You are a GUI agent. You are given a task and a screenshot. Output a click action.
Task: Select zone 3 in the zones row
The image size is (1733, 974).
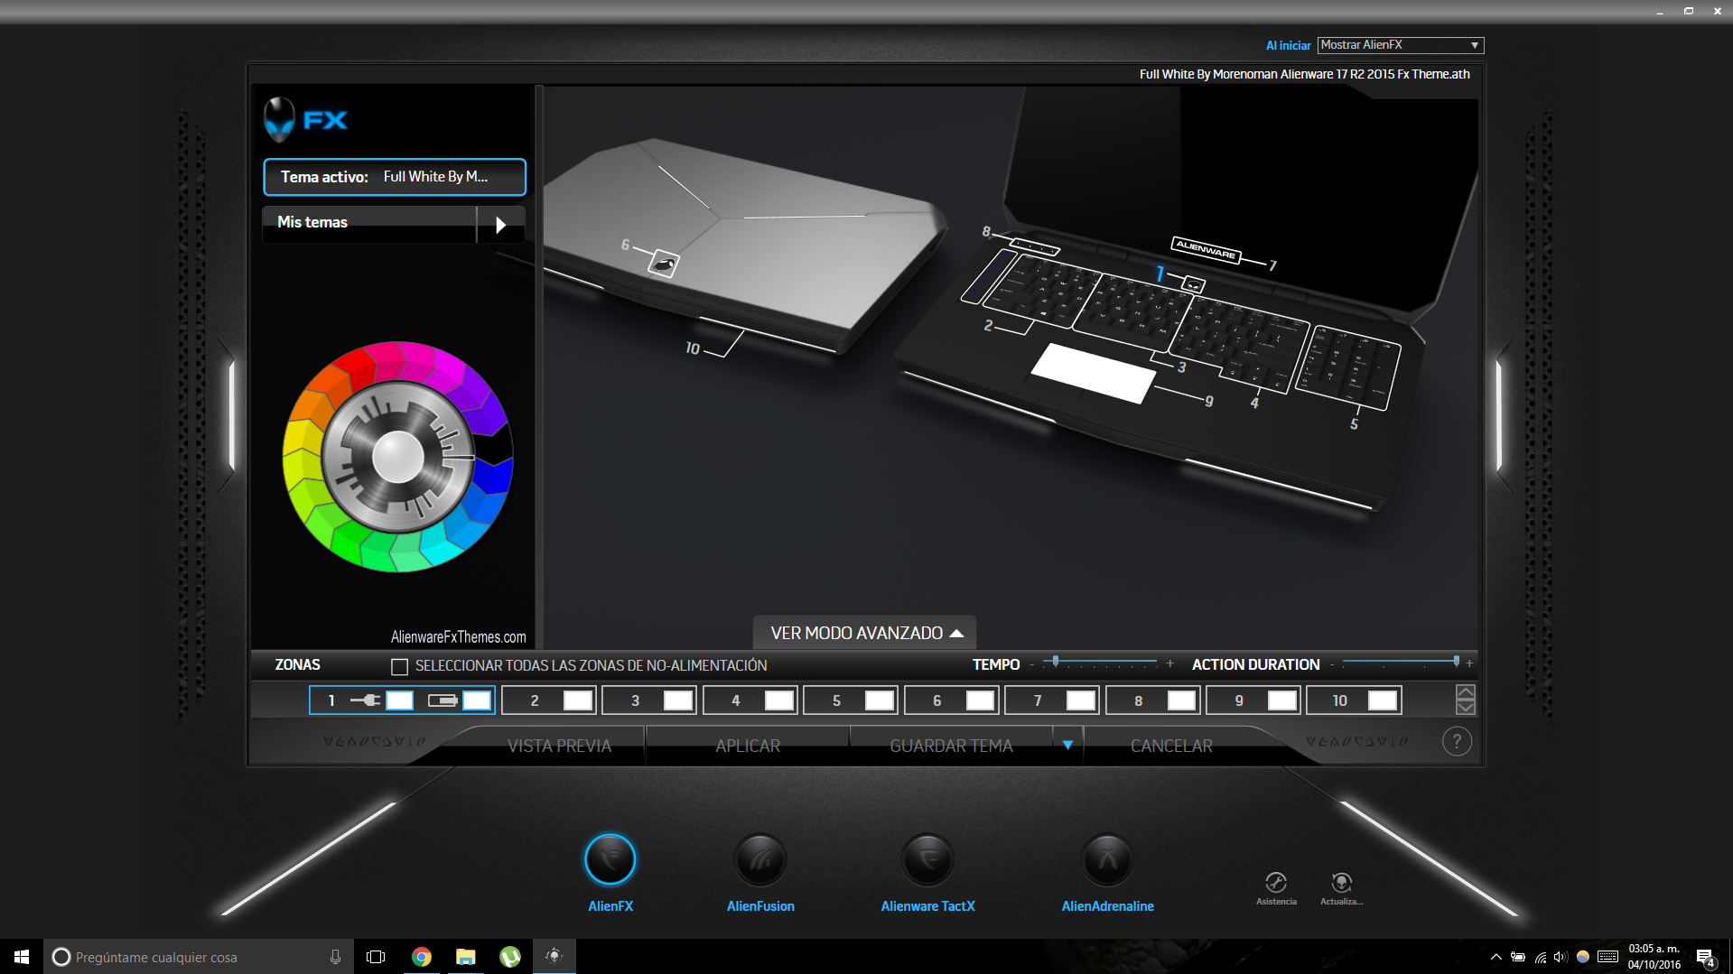pos(649,700)
